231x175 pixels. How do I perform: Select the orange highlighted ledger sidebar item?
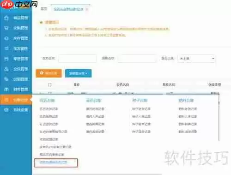point(16,100)
